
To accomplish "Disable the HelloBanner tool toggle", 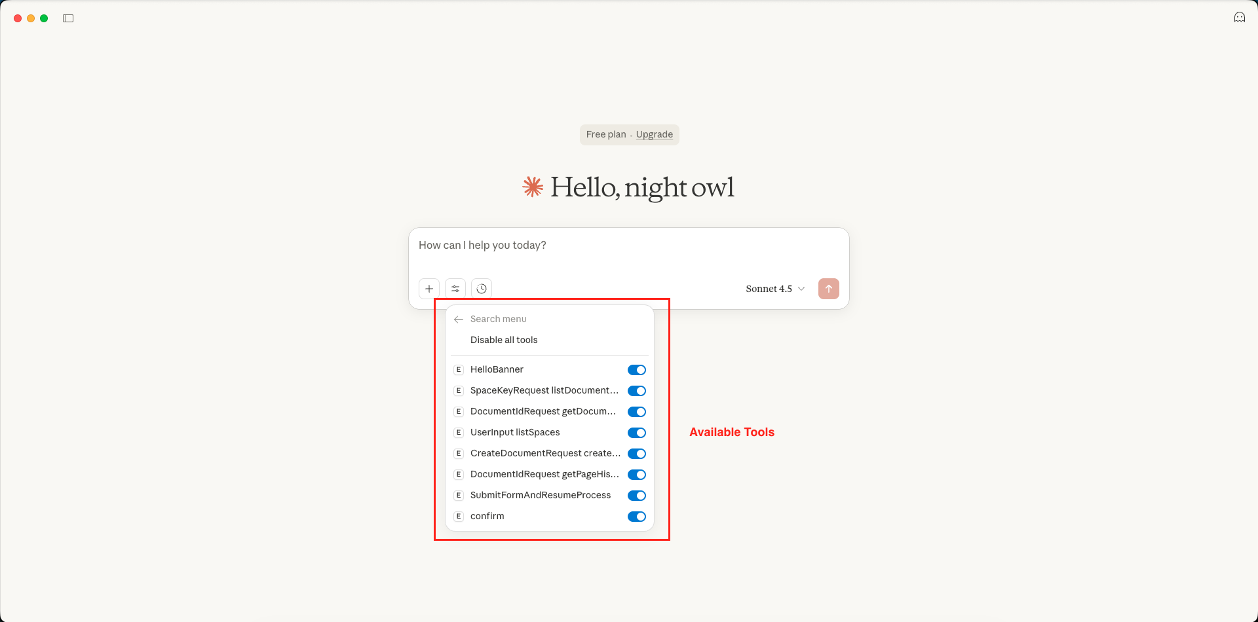I will [636, 369].
